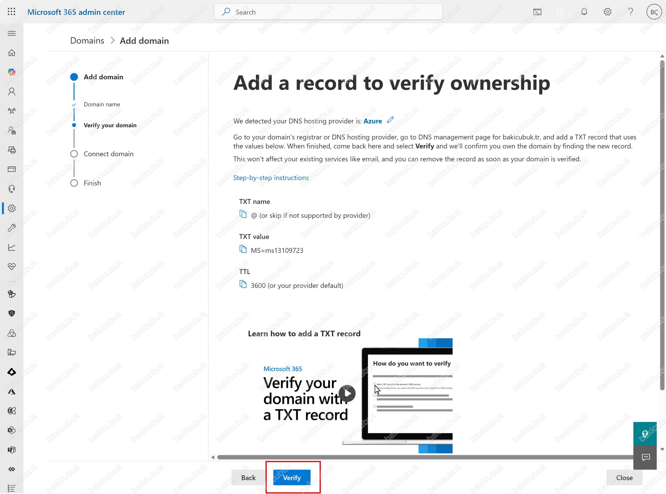666x494 pixels.
Task: Collapse the navigation hamburger menu
Action: [12, 33]
